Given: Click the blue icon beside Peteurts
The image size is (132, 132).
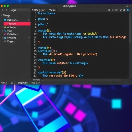Looking at the screenshot, I should coord(5,38).
